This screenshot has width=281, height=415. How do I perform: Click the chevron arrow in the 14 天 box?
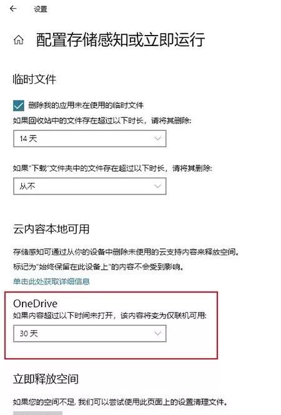(157, 139)
